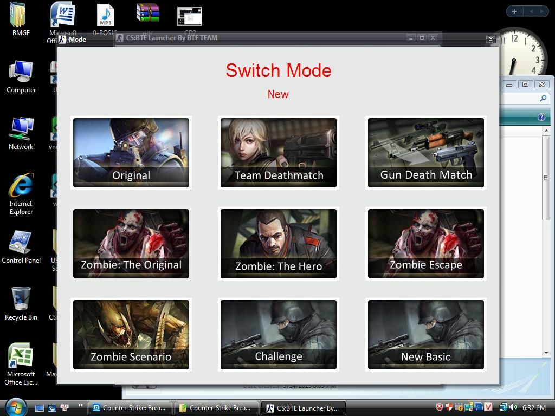This screenshot has width=555, height=416.
Task: Click the background window's scroll up arrow
Action: (x=546, y=131)
